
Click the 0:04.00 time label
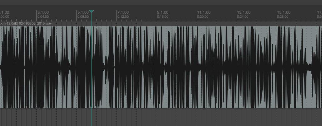[43, 16]
